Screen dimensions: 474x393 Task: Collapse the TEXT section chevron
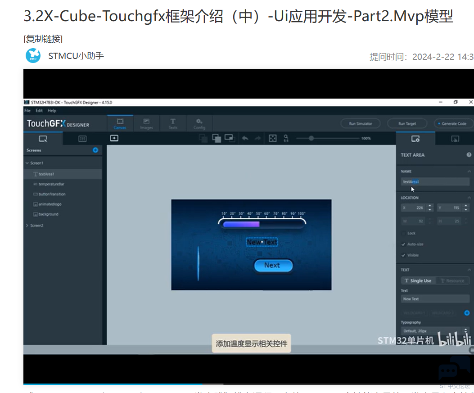[469, 270]
